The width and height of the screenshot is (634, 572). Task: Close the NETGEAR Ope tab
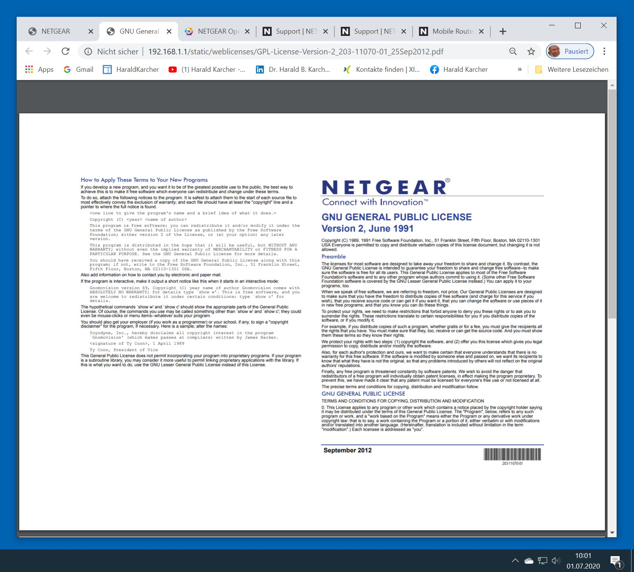tap(247, 31)
